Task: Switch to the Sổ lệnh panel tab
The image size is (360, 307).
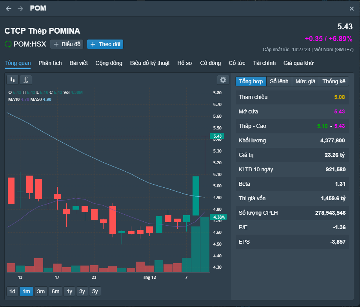Action: pos(279,81)
